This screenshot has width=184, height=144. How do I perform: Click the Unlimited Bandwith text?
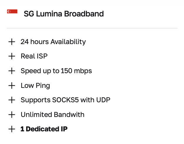tap(52, 115)
